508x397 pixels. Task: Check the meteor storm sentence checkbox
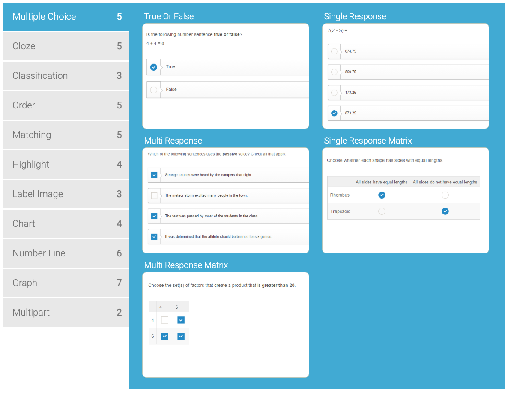tap(154, 195)
